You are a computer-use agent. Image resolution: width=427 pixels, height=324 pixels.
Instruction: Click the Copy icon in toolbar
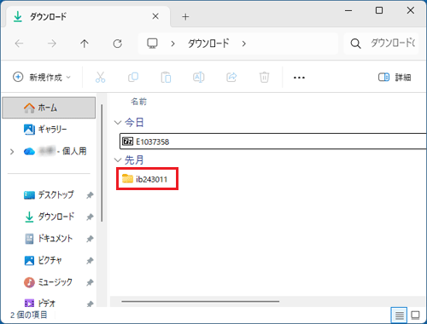click(x=133, y=78)
